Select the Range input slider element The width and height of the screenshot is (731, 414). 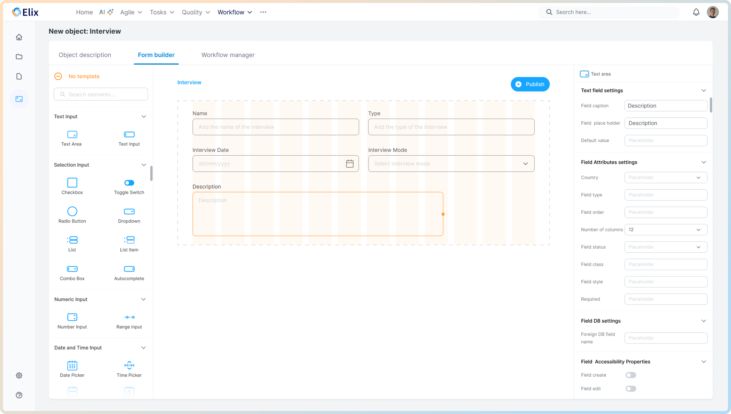coord(129,320)
